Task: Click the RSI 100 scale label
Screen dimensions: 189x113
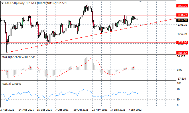Action: point(179,83)
